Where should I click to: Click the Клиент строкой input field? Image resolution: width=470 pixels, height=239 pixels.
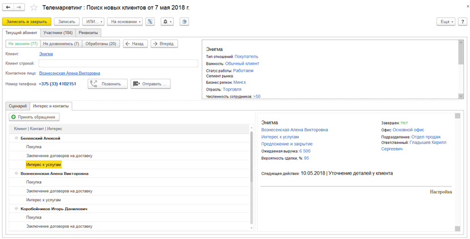(118, 63)
